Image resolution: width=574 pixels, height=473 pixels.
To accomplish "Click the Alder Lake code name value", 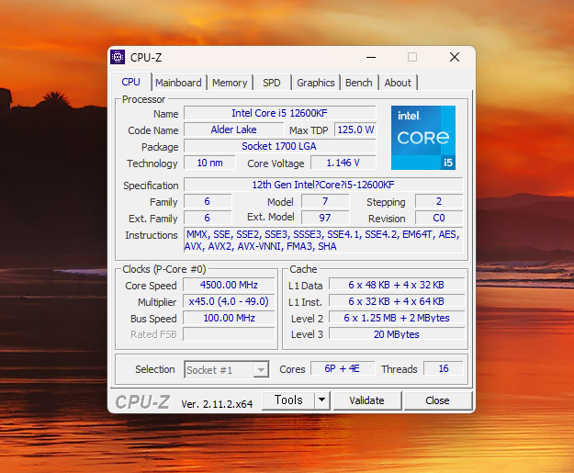I will point(233,130).
